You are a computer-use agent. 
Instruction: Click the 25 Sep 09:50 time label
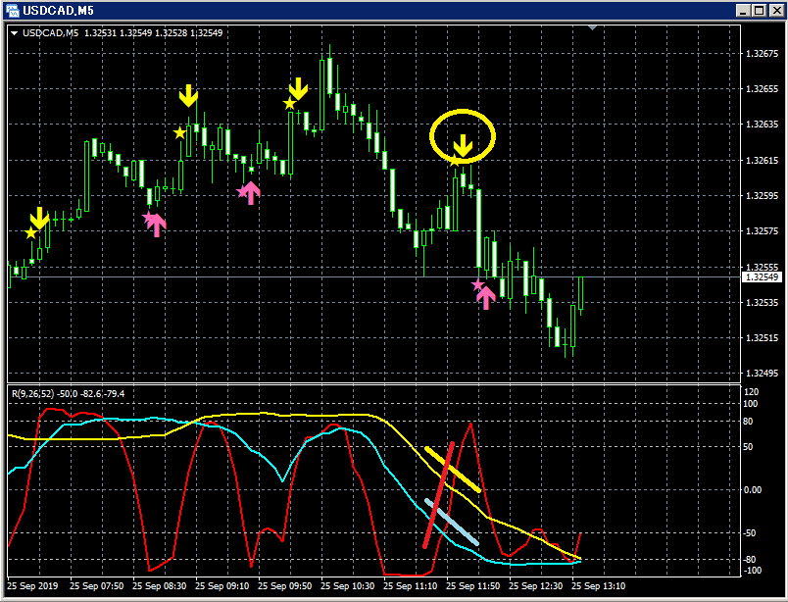point(285,586)
